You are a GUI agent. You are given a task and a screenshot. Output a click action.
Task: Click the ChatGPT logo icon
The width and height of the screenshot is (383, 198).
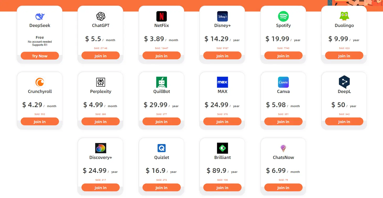101,16
